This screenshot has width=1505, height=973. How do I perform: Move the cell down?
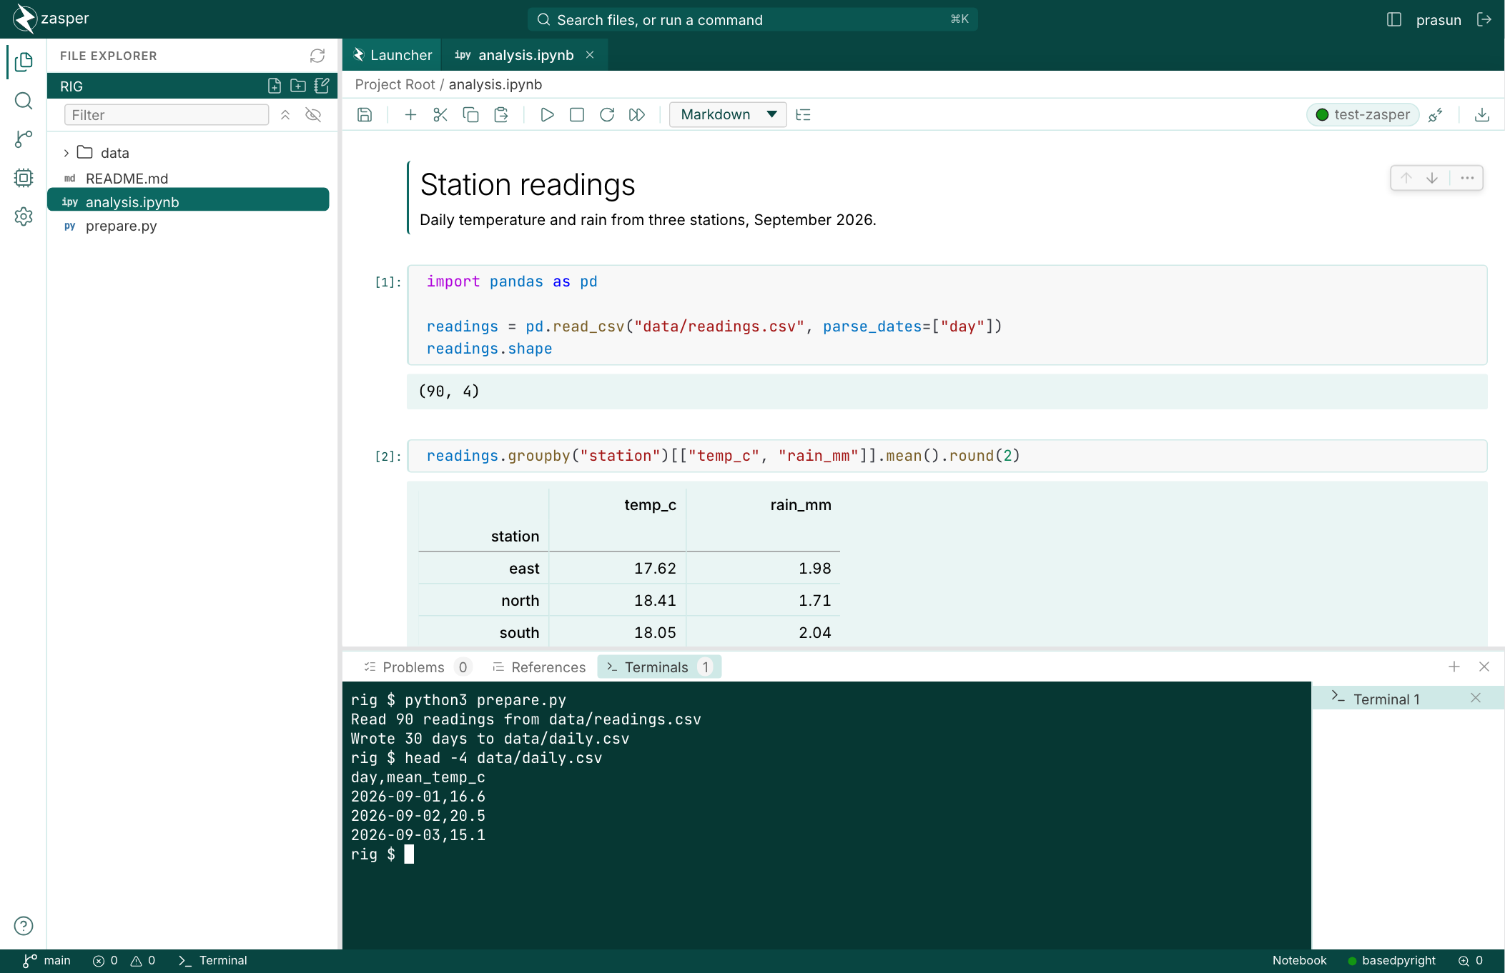coord(1432,178)
